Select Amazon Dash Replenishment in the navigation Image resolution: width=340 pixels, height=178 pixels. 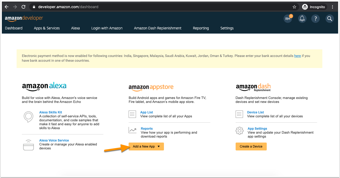point(158,28)
